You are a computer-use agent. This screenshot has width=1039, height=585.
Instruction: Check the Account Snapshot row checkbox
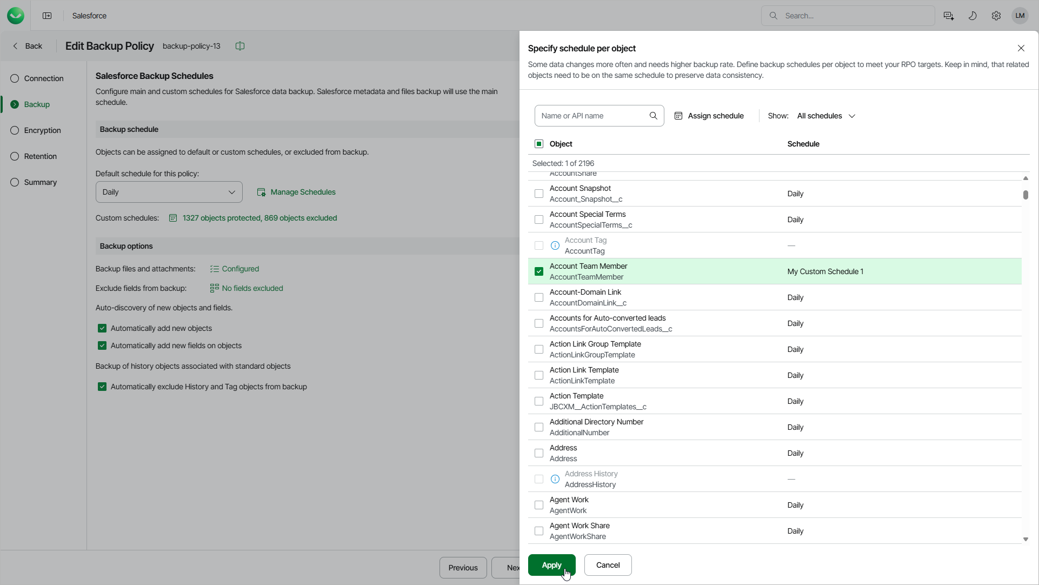(538, 194)
